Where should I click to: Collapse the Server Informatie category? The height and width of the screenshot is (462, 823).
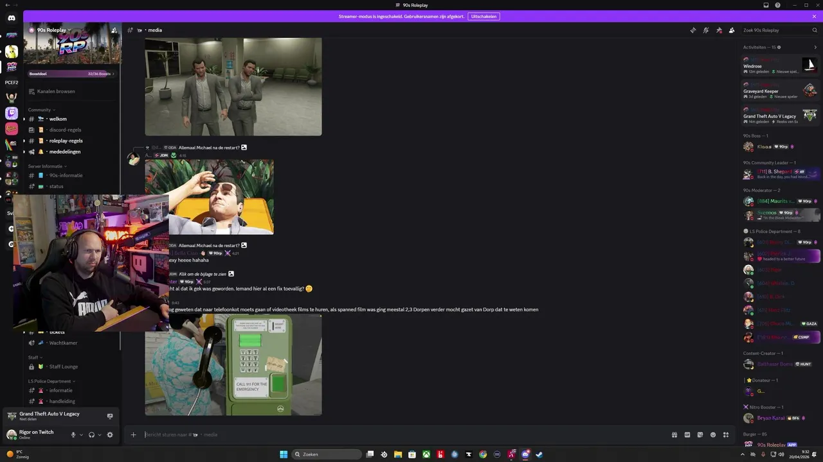[48, 166]
